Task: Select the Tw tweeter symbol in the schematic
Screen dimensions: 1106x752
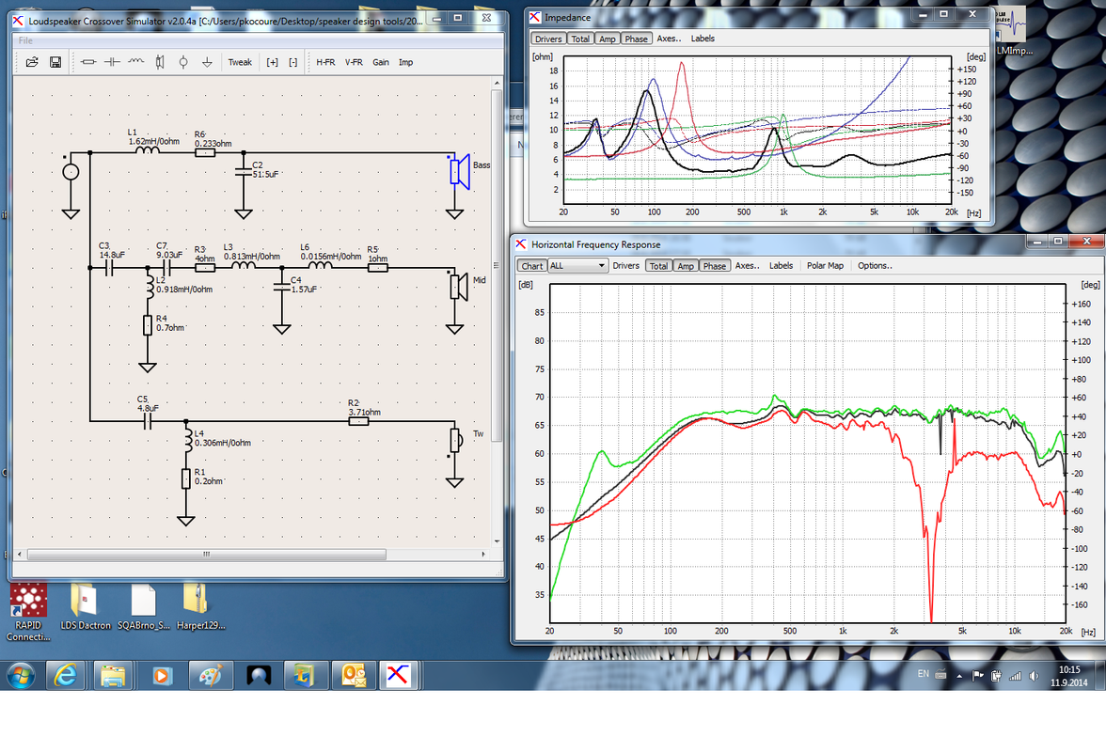Action: tap(456, 441)
